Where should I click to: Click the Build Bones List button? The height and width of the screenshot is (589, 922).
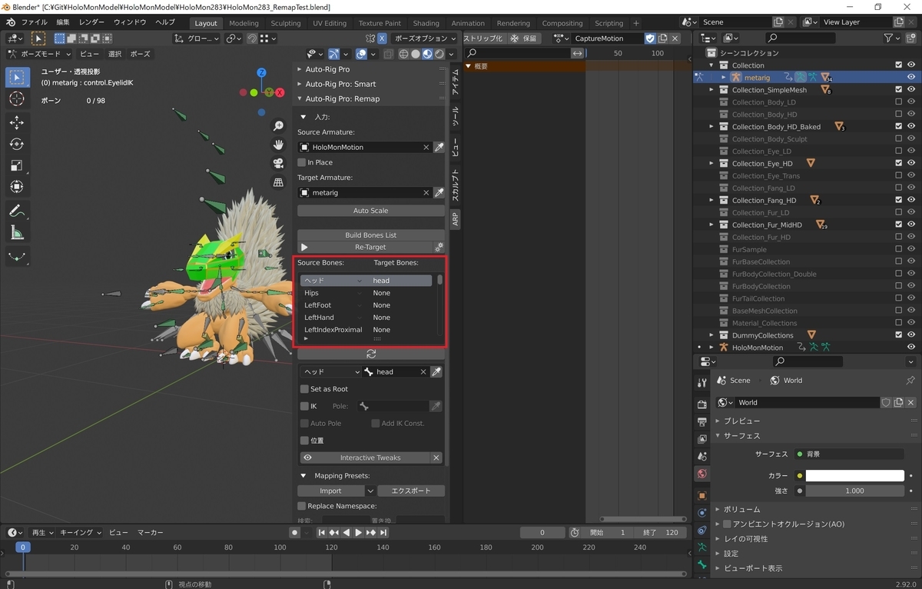(371, 235)
